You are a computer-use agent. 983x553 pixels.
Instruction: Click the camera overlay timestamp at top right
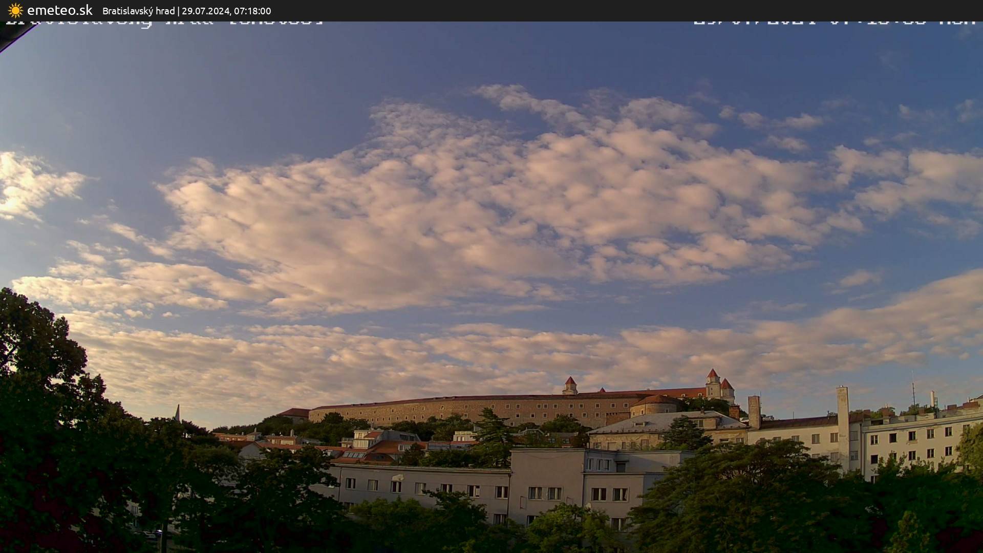point(835,23)
